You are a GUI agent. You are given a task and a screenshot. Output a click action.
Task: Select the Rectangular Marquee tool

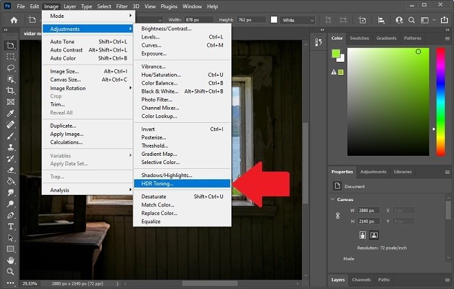pos(10,57)
